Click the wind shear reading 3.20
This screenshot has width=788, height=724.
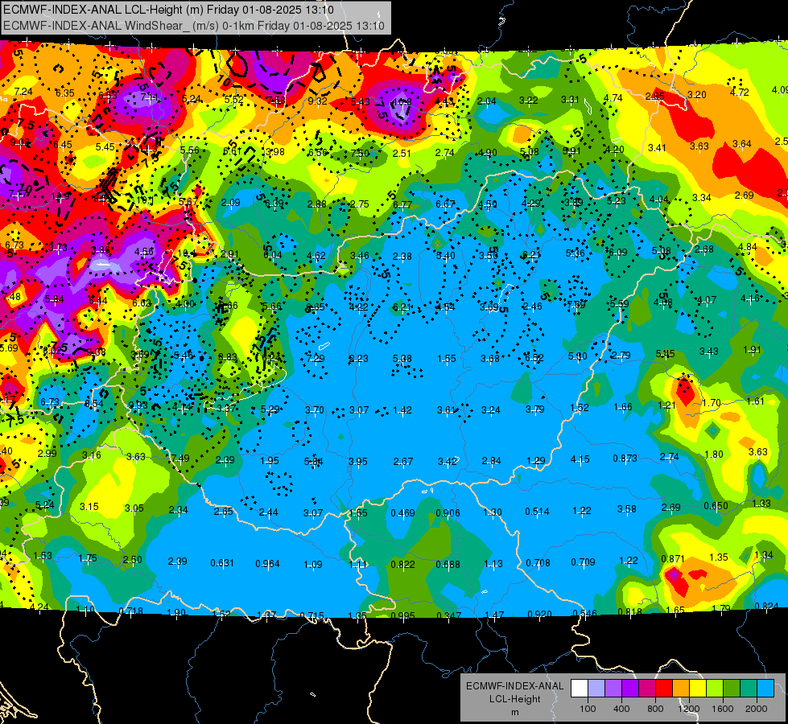pos(696,94)
